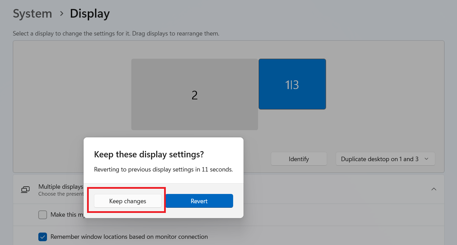Click the reverting countdown message text
457x245 pixels.
point(163,169)
